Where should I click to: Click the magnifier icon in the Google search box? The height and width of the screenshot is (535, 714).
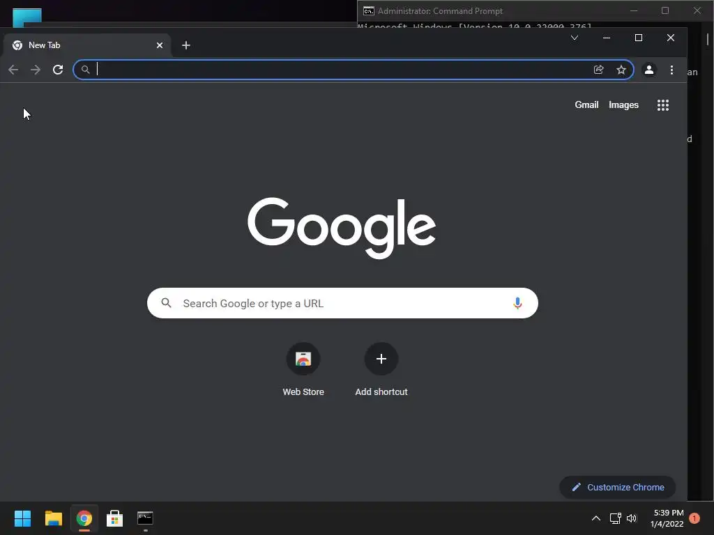click(166, 303)
